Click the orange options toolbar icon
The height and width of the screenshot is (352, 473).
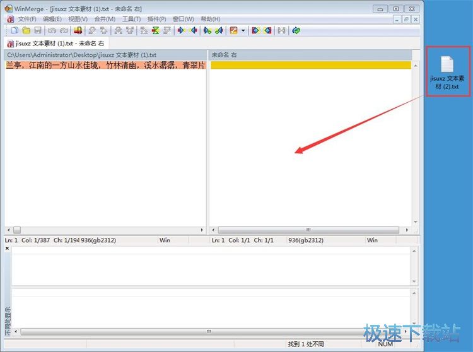click(233, 30)
